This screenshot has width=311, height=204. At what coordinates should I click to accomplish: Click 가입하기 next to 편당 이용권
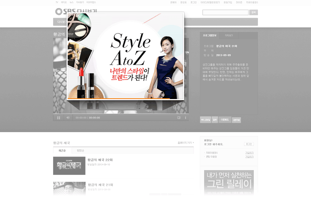click(249, 157)
